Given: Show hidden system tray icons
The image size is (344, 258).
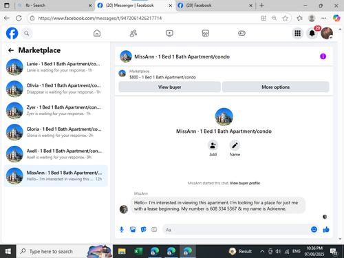Looking at the screenshot, I should (262, 251).
